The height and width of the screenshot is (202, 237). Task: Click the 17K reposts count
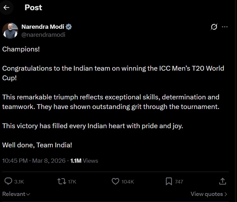[72, 182]
